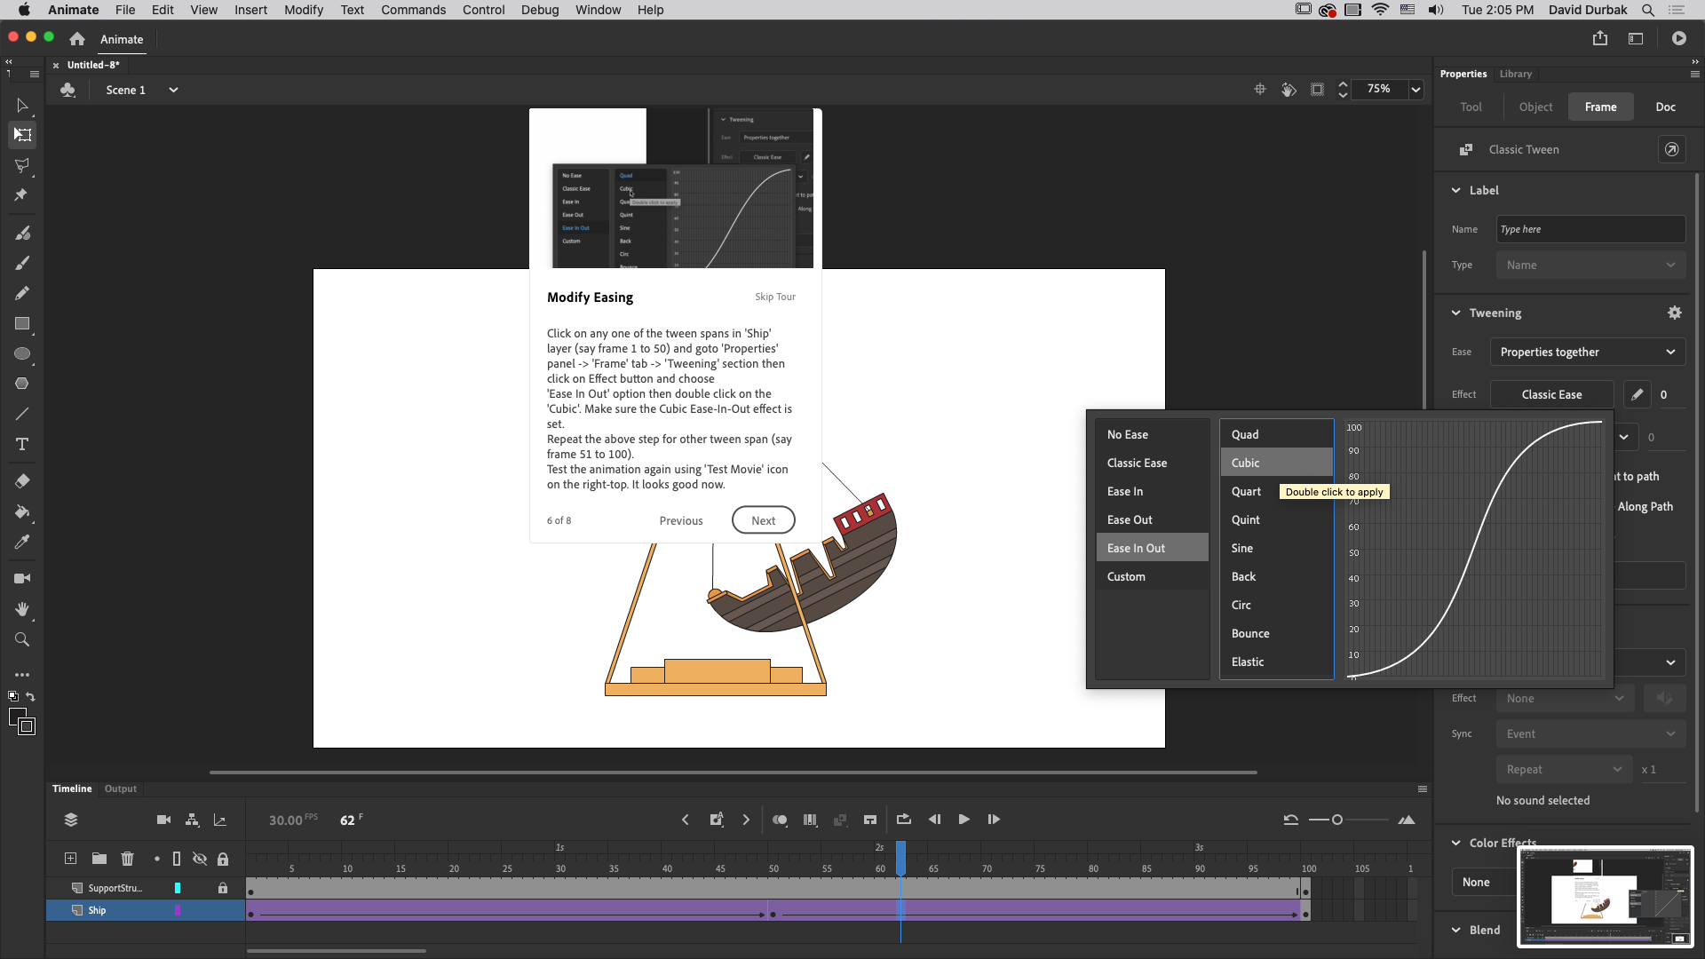Select the Eyedropper tool

22,542
